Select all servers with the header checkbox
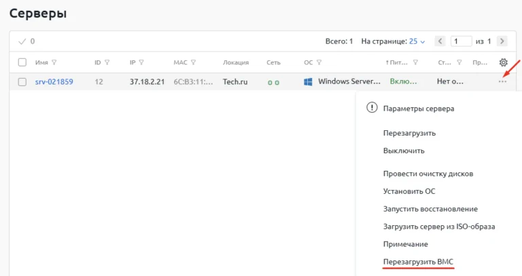The image size is (522, 276). (x=22, y=62)
